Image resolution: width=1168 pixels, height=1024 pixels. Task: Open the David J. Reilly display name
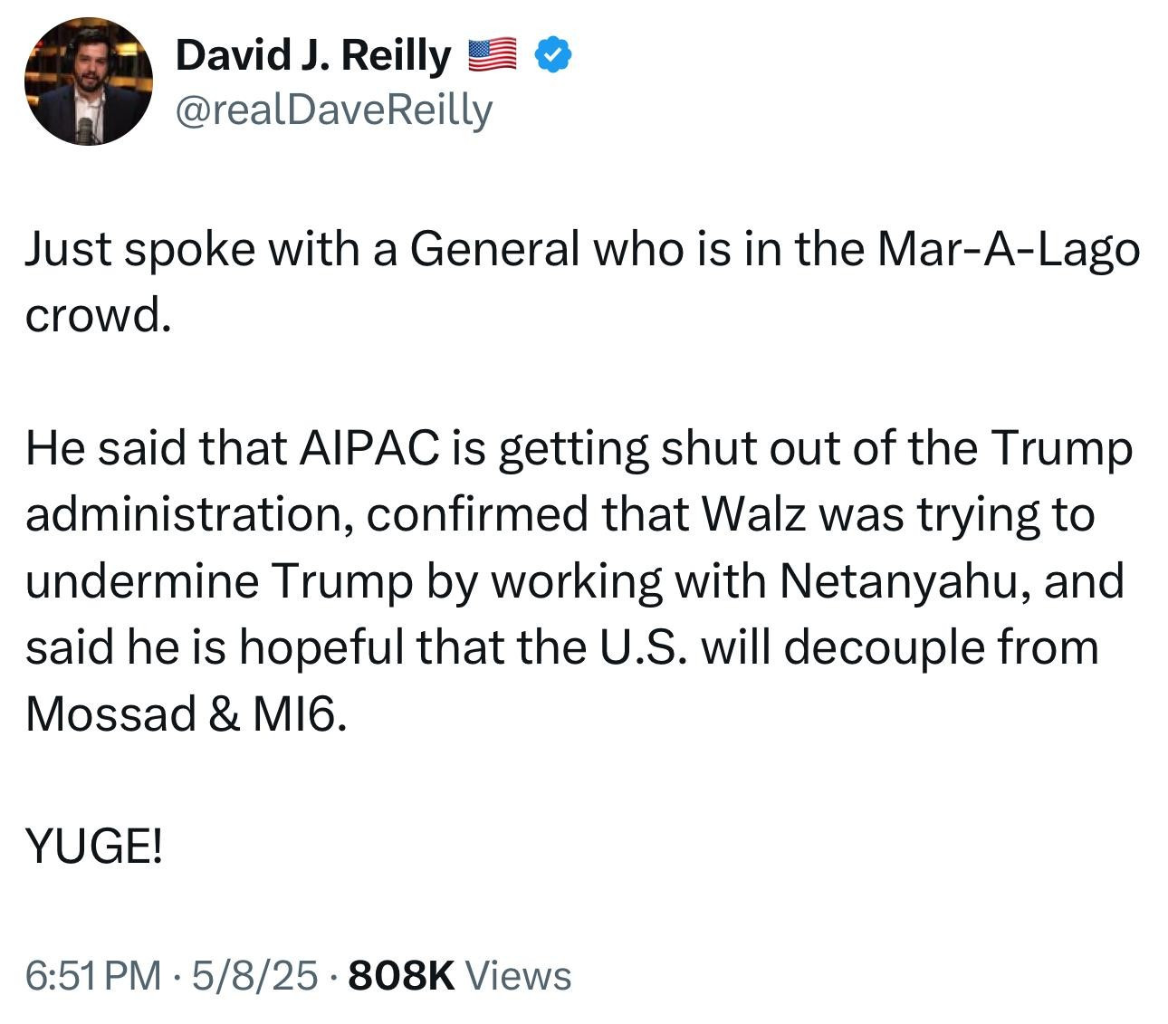312,55
